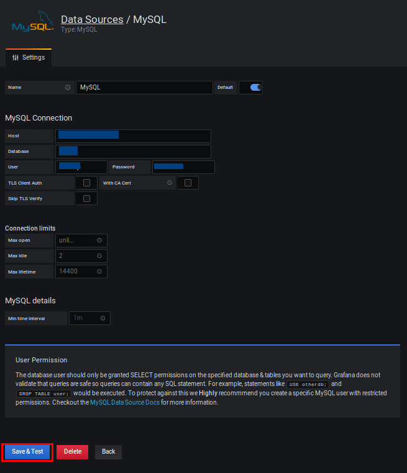Click the Max open info icon

coord(99,241)
